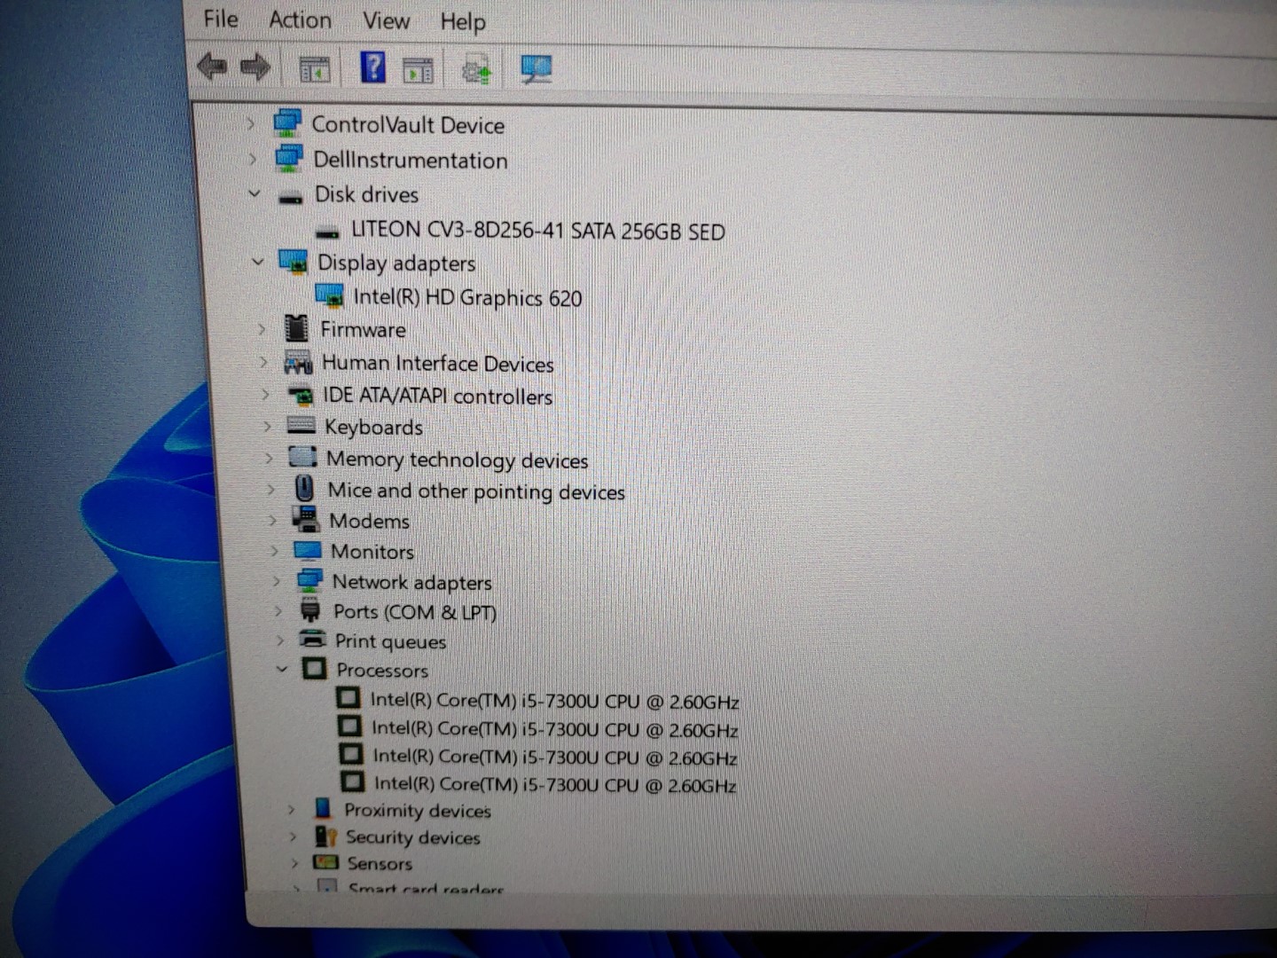The width and height of the screenshot is (1277, 958).
Task: Click the Memory technology devices icon
Action: pyautogui.click(x=302, y=457)
